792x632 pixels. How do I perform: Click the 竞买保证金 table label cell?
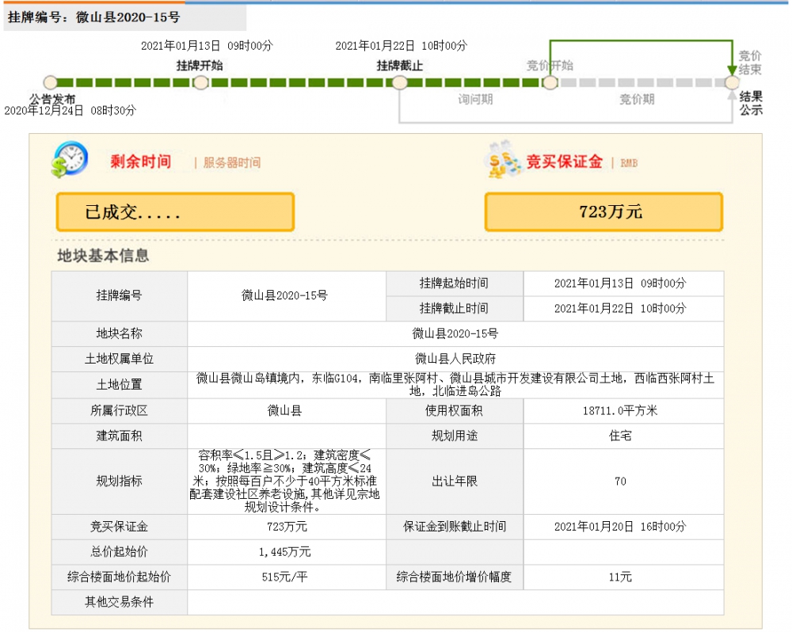[x=120, y=527]
